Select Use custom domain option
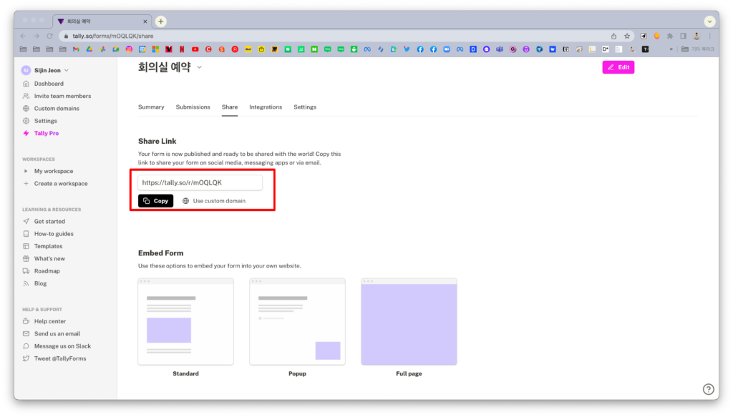 tap(218, 200)
